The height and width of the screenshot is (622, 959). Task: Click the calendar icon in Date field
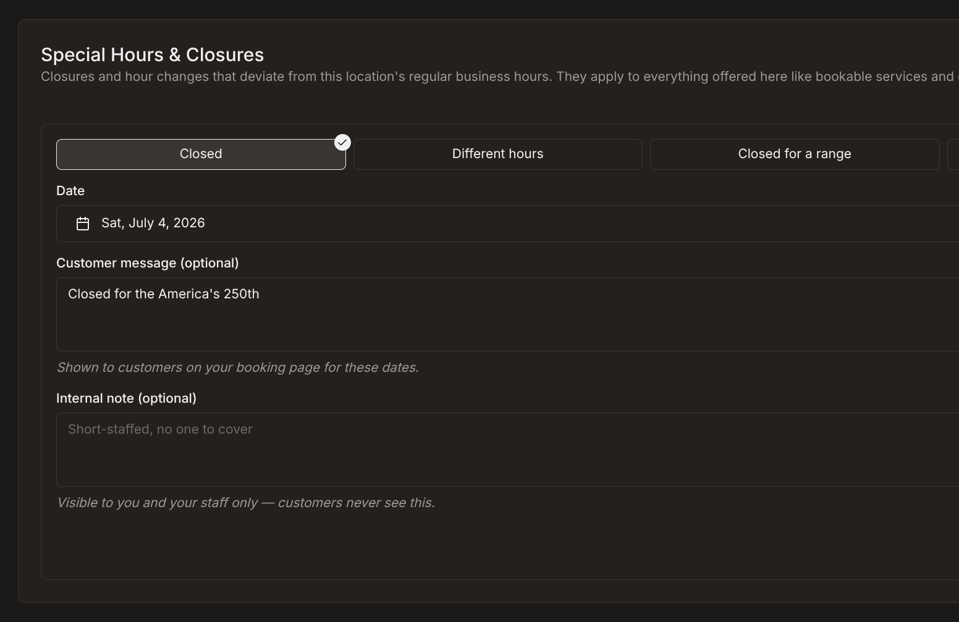pos(83,224)
